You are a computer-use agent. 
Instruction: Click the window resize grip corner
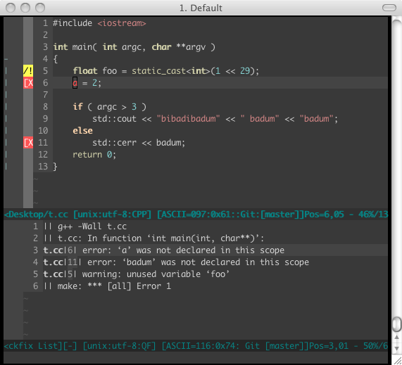point(396,360)
